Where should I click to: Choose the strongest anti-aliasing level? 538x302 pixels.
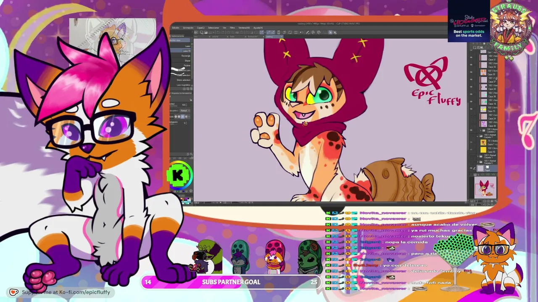185,116
